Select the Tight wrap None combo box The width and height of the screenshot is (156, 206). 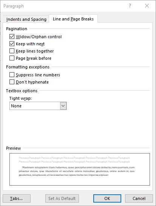tap(38, 106)
